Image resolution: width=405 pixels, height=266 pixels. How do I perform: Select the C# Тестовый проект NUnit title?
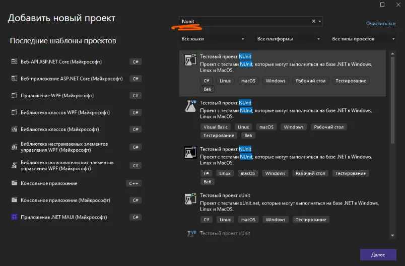(226, 56)
